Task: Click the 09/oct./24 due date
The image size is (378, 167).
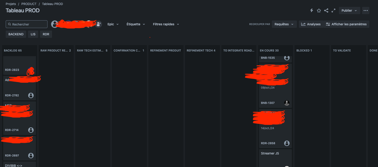Action: [x=268, y=88]
